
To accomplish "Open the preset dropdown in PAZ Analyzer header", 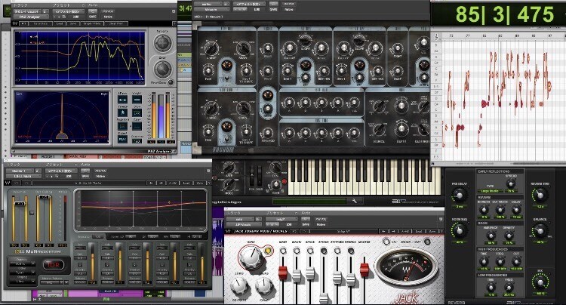I will [68, 11].
